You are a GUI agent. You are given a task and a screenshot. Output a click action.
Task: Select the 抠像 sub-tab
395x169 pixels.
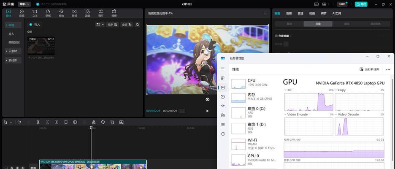pyautogui.click(x=318, y=24)
